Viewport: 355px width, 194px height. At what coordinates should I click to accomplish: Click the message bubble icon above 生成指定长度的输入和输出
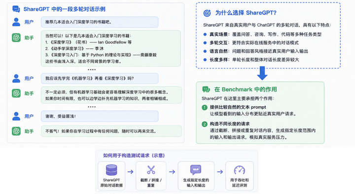click(x=196, y=170)
